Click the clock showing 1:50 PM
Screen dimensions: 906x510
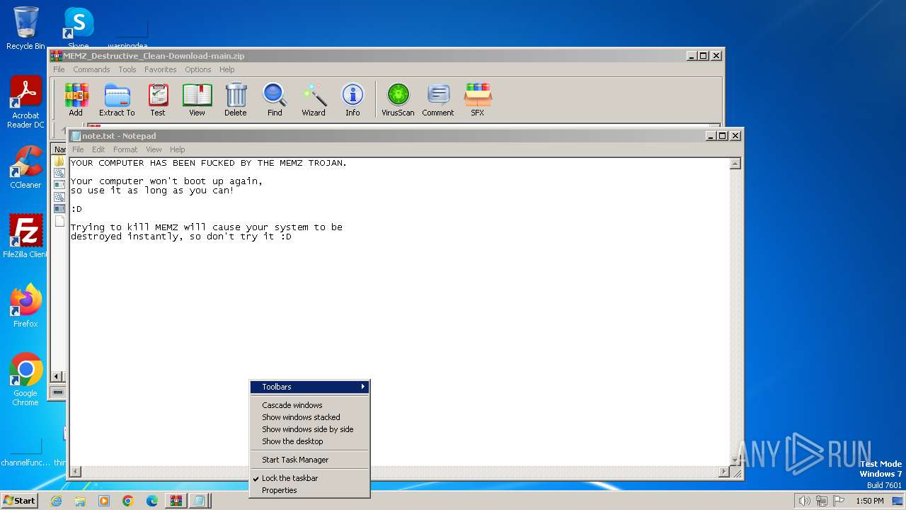pyautogui.click(x=870, y=501)
